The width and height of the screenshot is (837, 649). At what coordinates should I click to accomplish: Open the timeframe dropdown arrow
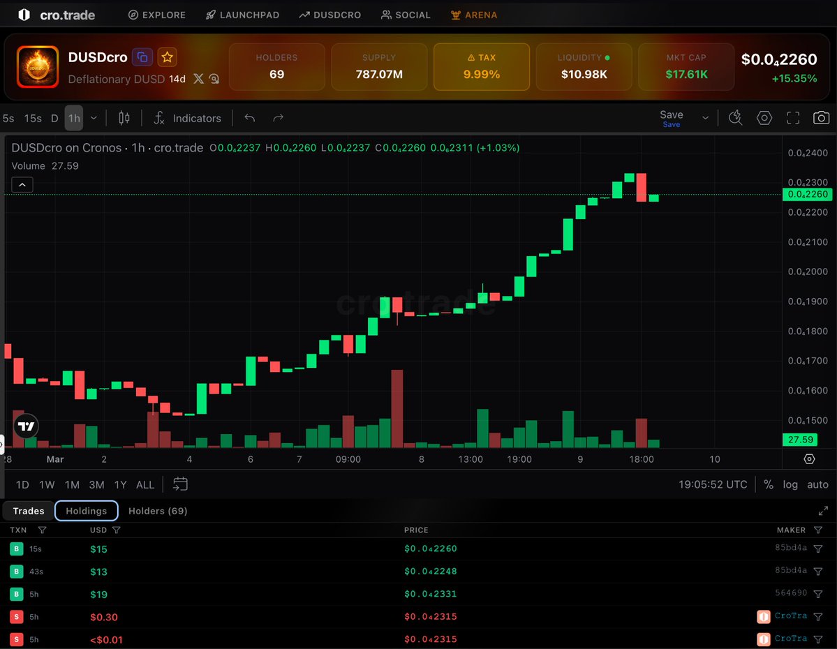[x=94, y=118]
